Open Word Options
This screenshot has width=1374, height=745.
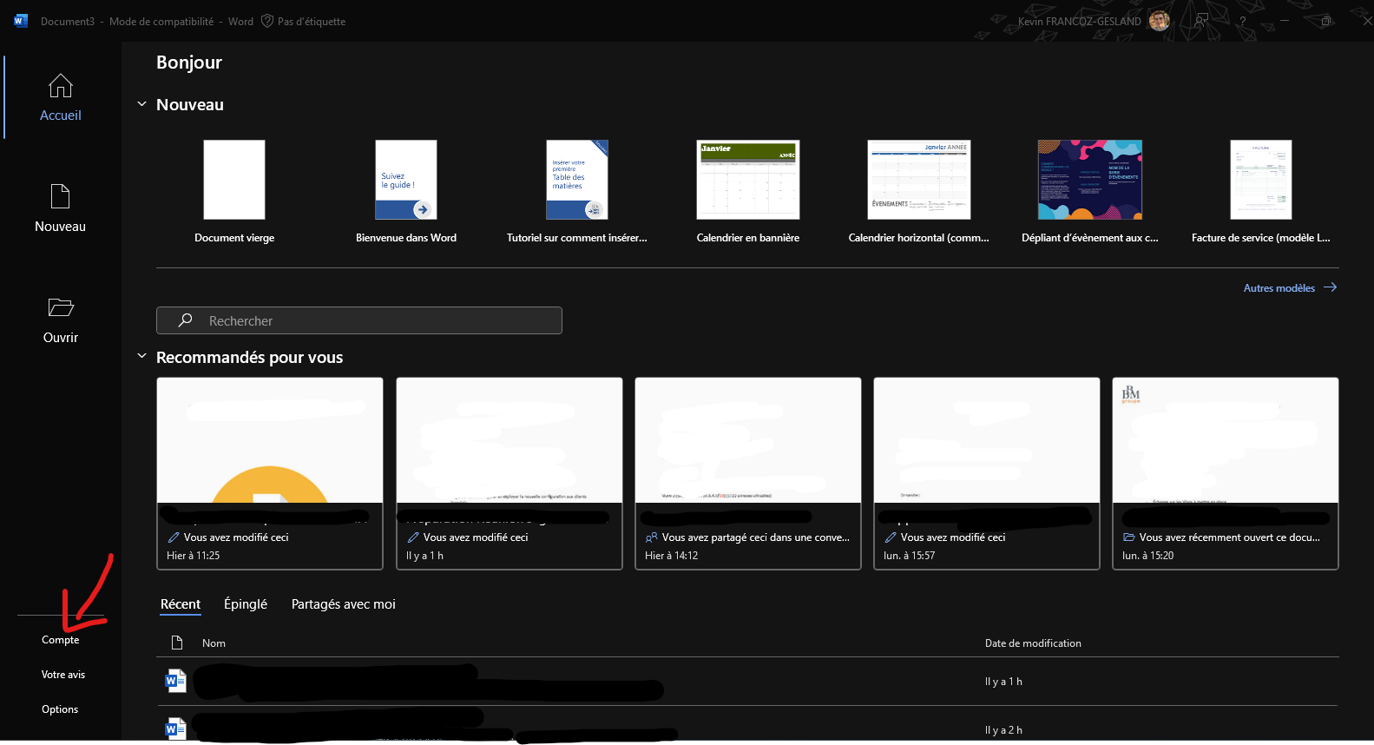coord(60,709)
